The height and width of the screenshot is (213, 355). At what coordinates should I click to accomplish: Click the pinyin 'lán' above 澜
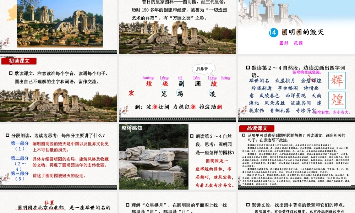pyautogui.click(x=196, y=78)
